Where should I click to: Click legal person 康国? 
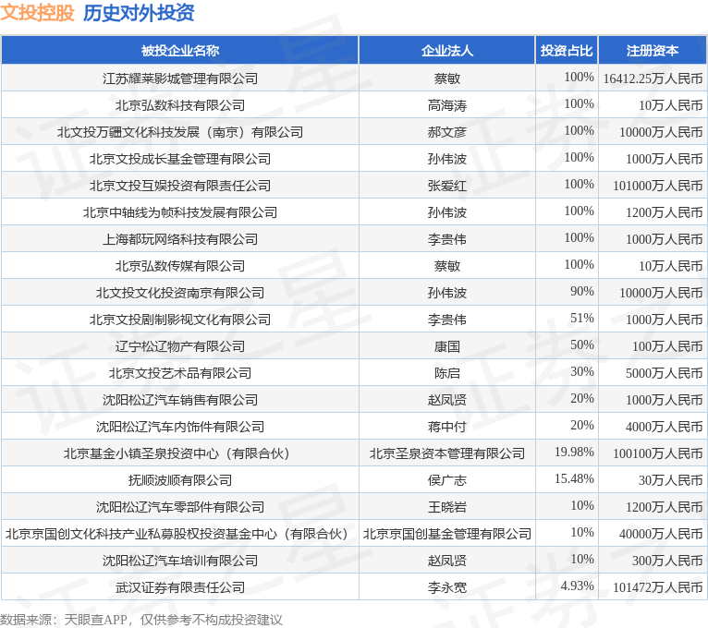[447, 346]
